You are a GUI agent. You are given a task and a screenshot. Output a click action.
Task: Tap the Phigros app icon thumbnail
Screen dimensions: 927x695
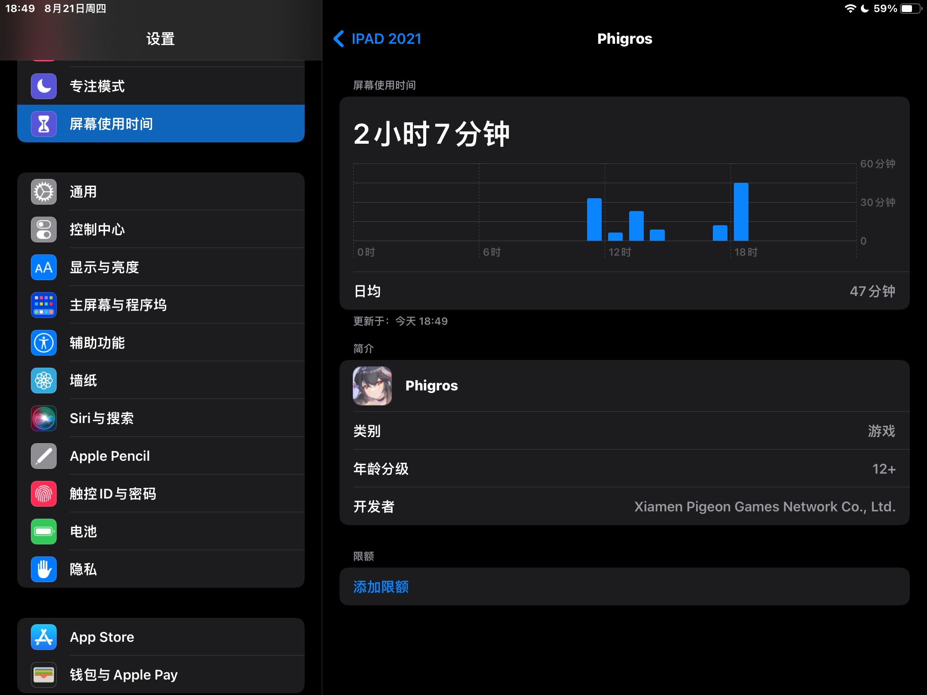pos(372,386)
